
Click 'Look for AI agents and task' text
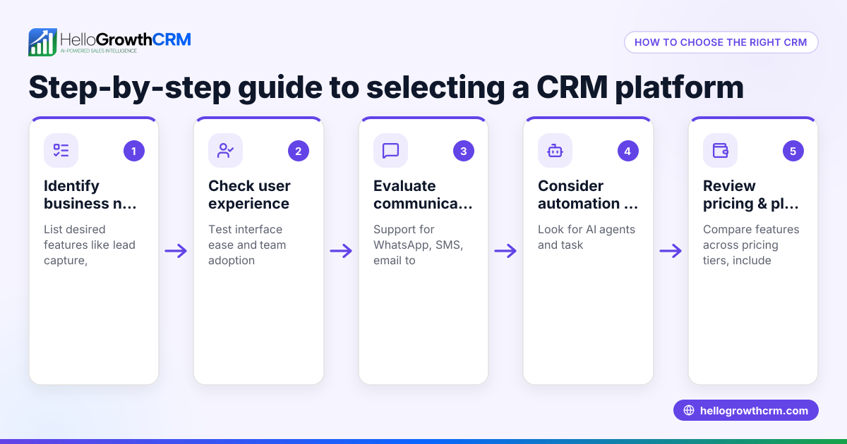(587, 238)
